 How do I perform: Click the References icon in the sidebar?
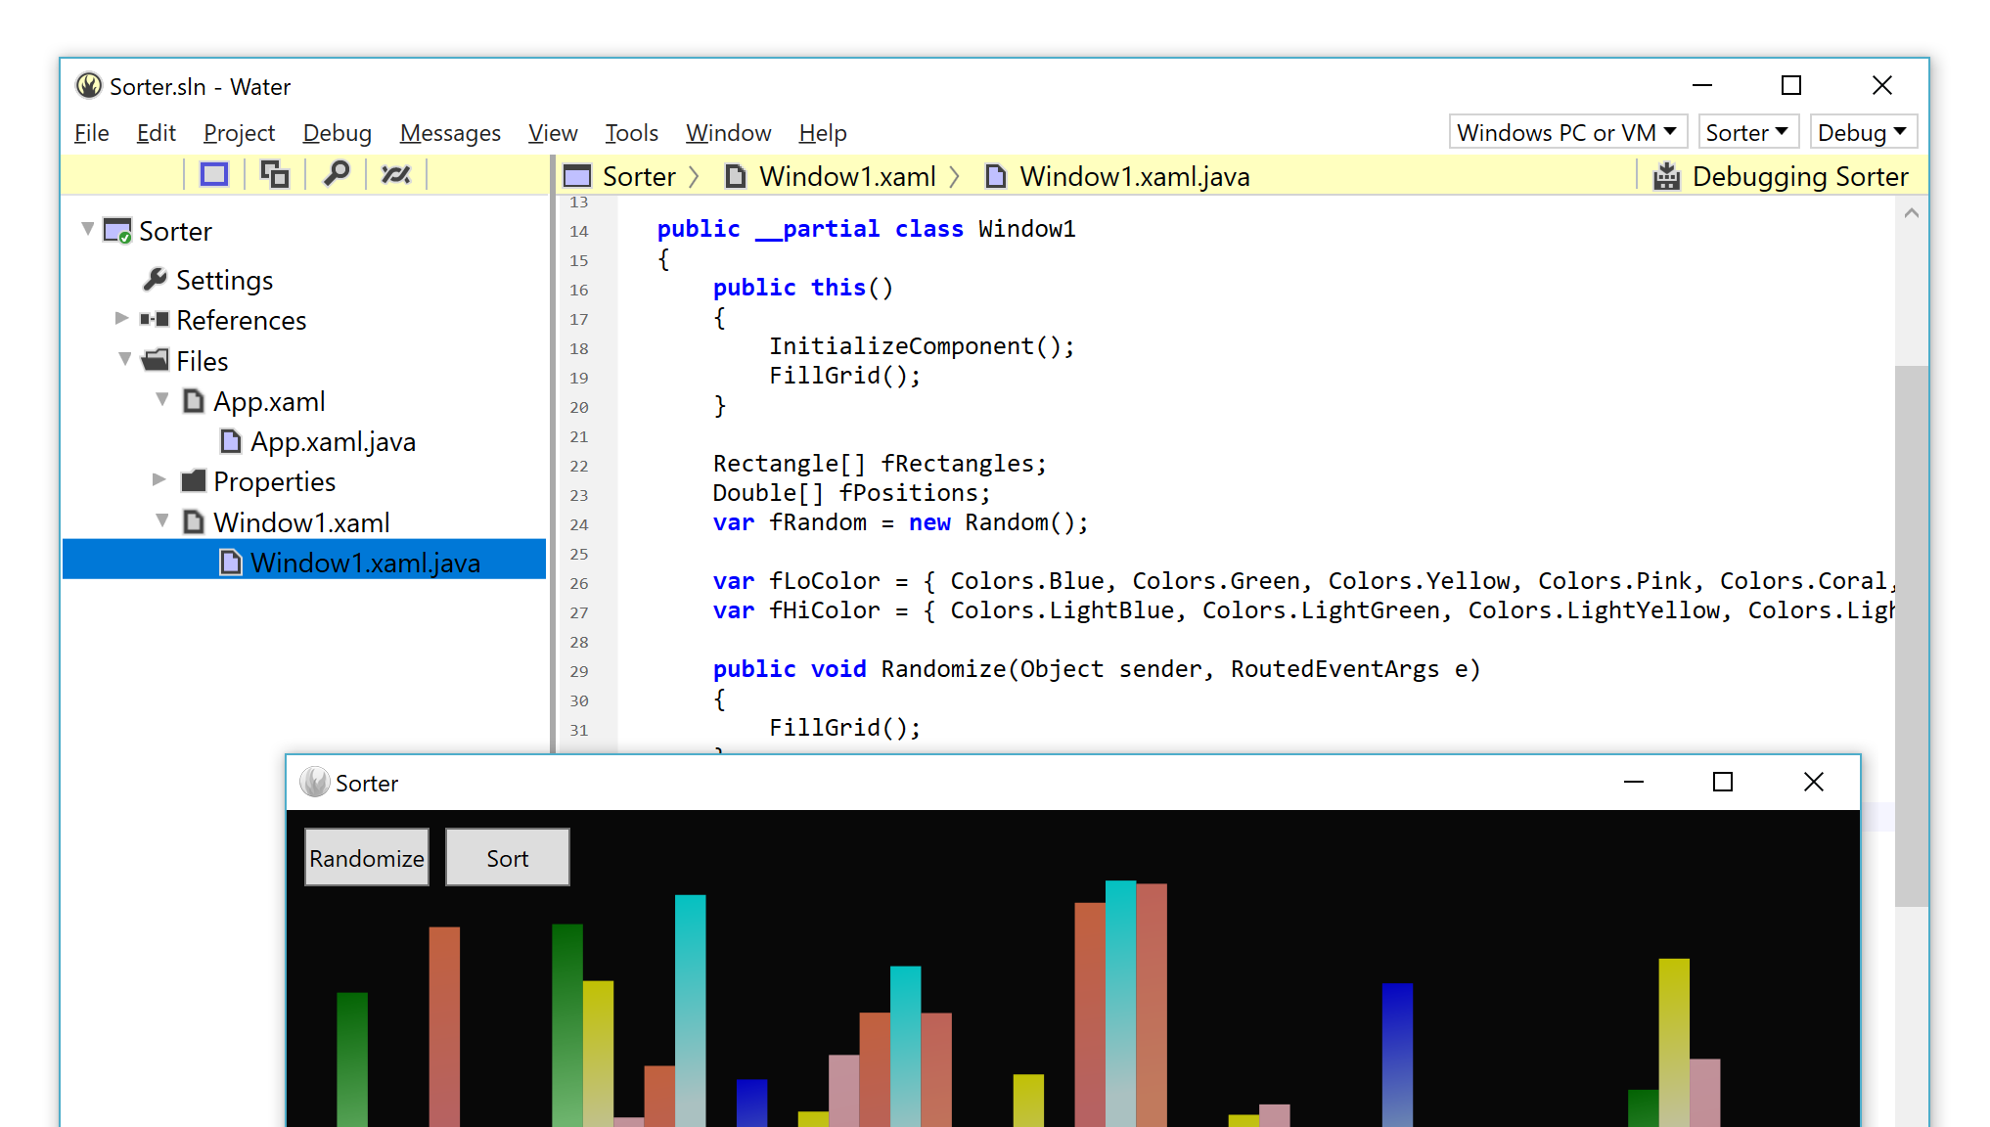(x=154, y=319)
